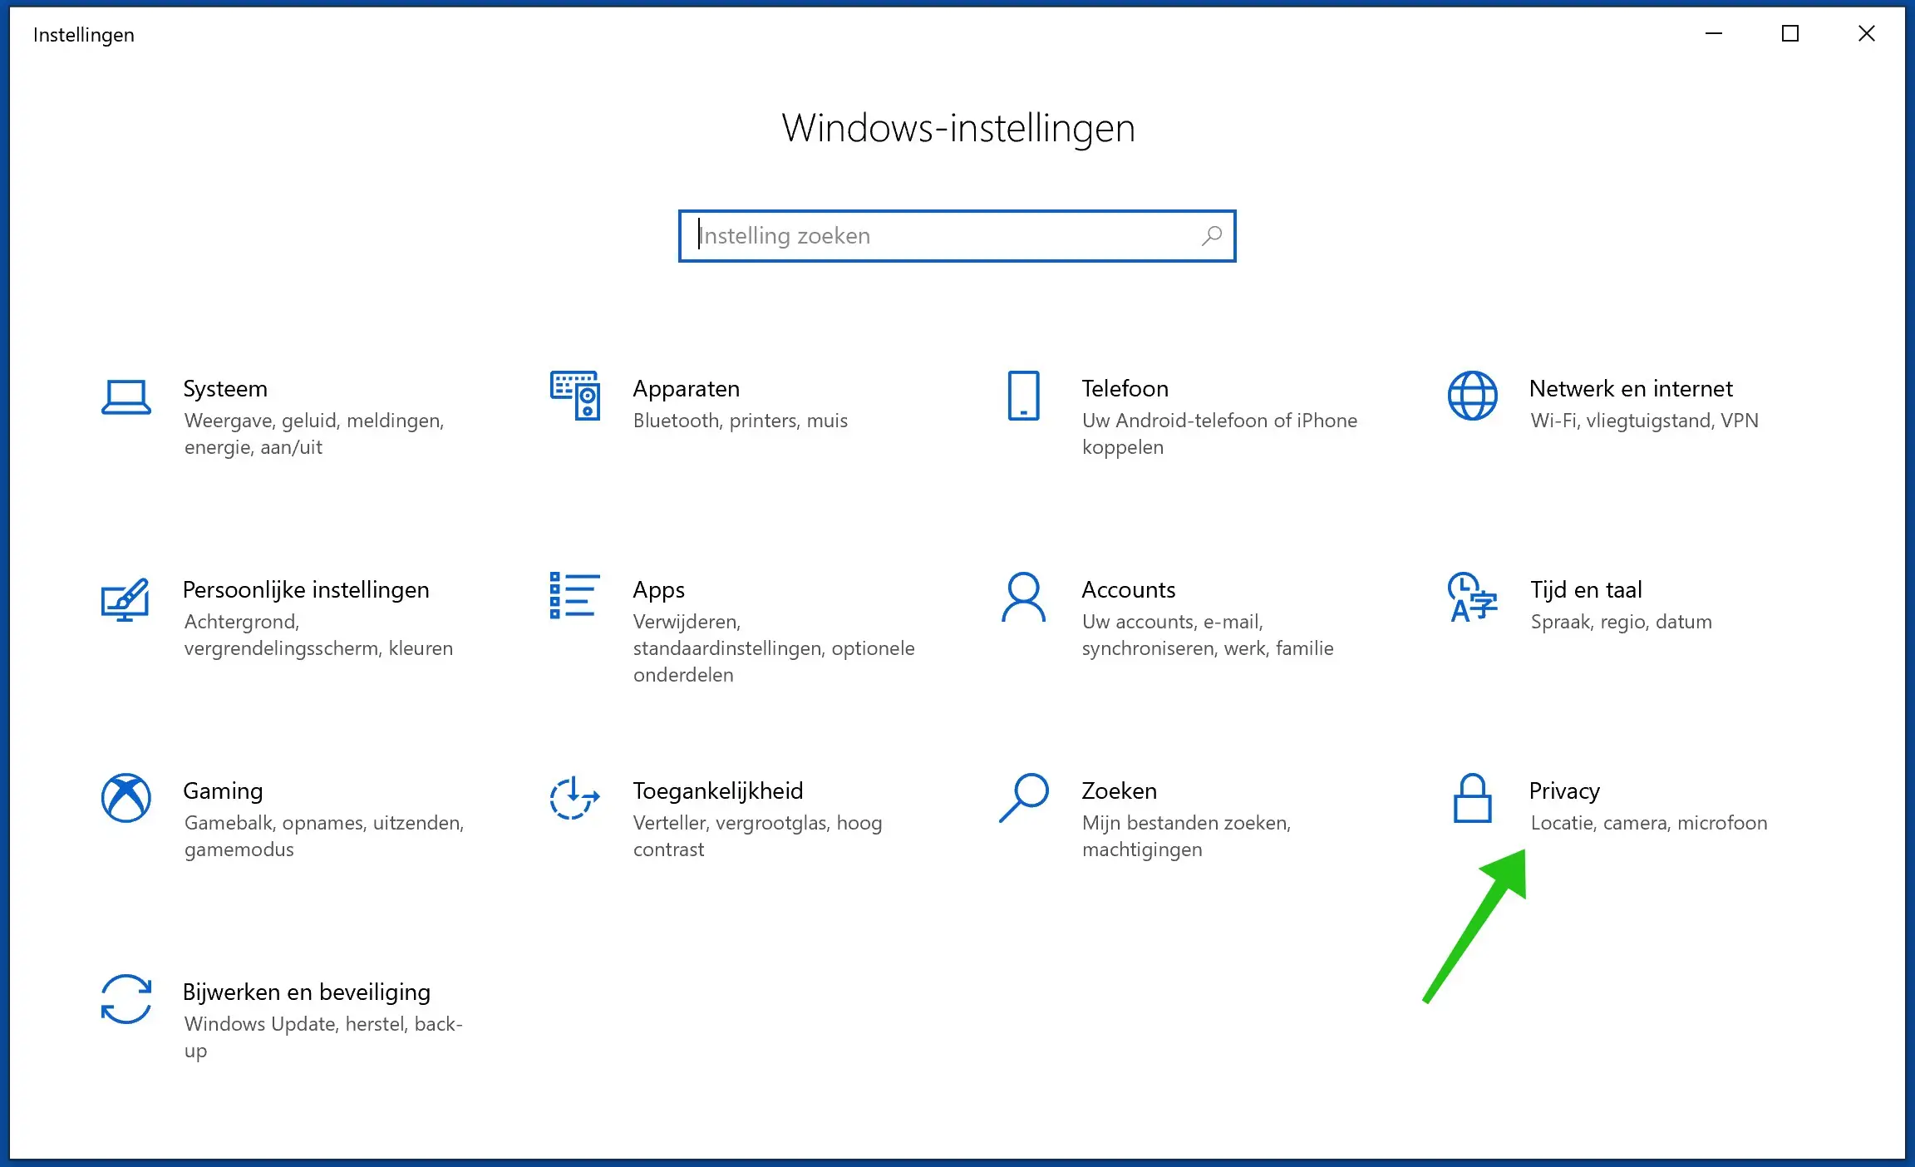Focus the Instelling zoeken search field
This screenshot has width=1915, height=1167.
coord(957,236)
